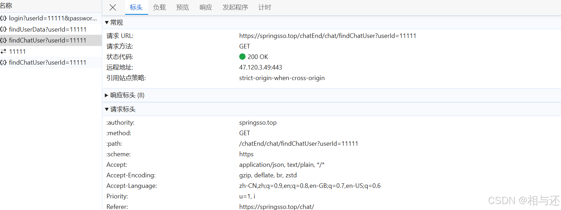Screen dimensions: 561x210
Task: Switch to the 响应 tab
Action: click(206, 7)
